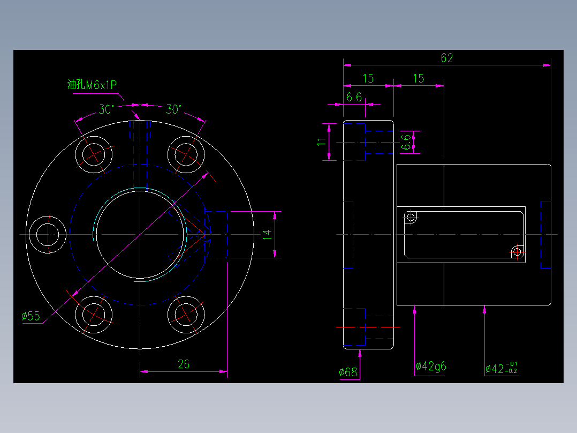Click the ø55 bolt circle dimension label
Viewport: 577px width, 433px height.
click(x=31, y=316)
